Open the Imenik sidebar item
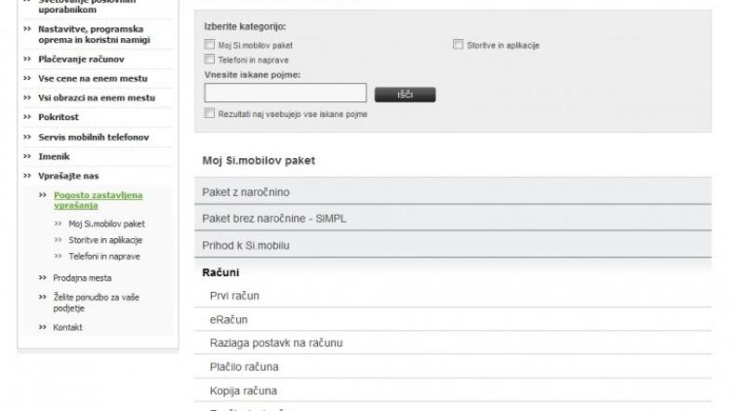Image resolution: width=731 pixels, height=411 pixels. (54, 156)
